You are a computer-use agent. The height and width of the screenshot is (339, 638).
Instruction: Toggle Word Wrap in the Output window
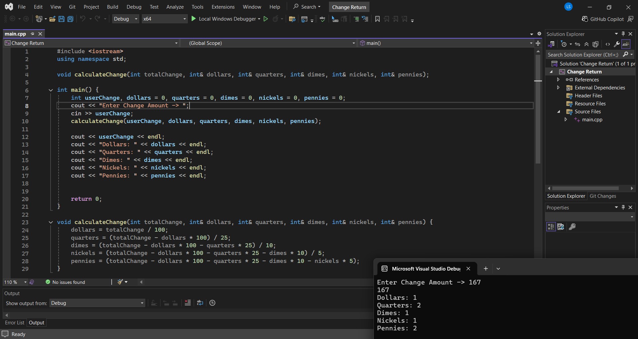[x=200, y=303]
